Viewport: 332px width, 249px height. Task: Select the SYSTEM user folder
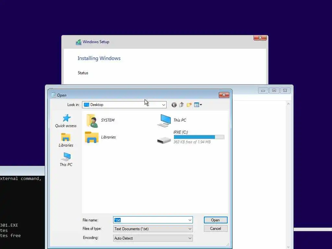(101, 121)
